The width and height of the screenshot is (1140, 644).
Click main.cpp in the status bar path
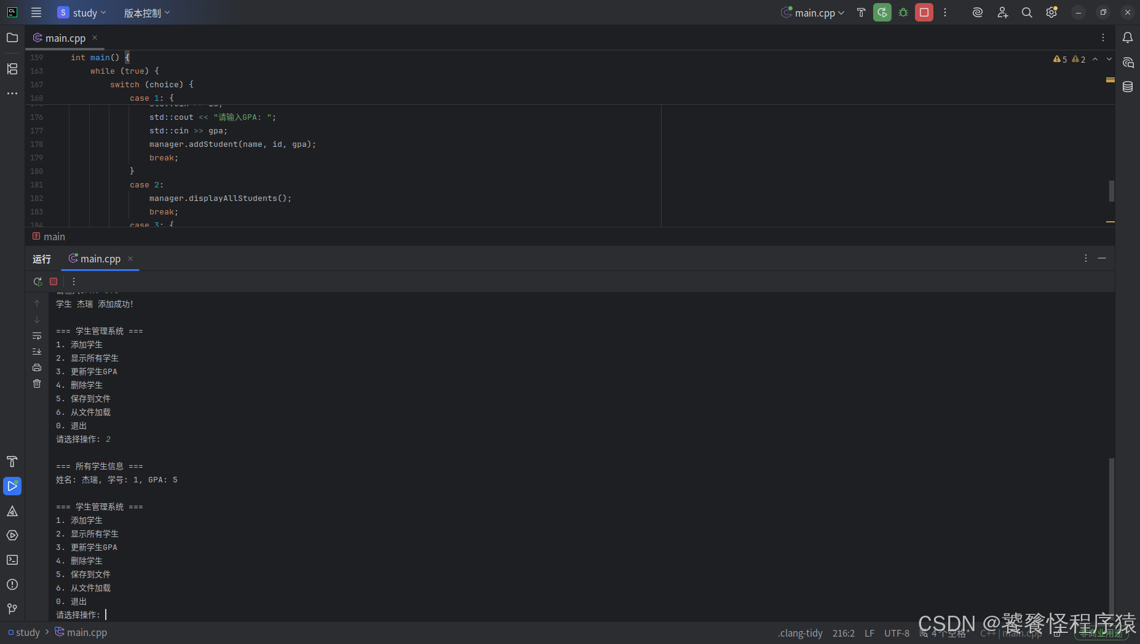81,632
